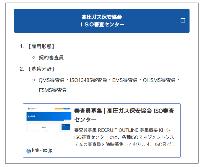
Task: Click the 契約審査員 bullet text
Action: (51, 58)
